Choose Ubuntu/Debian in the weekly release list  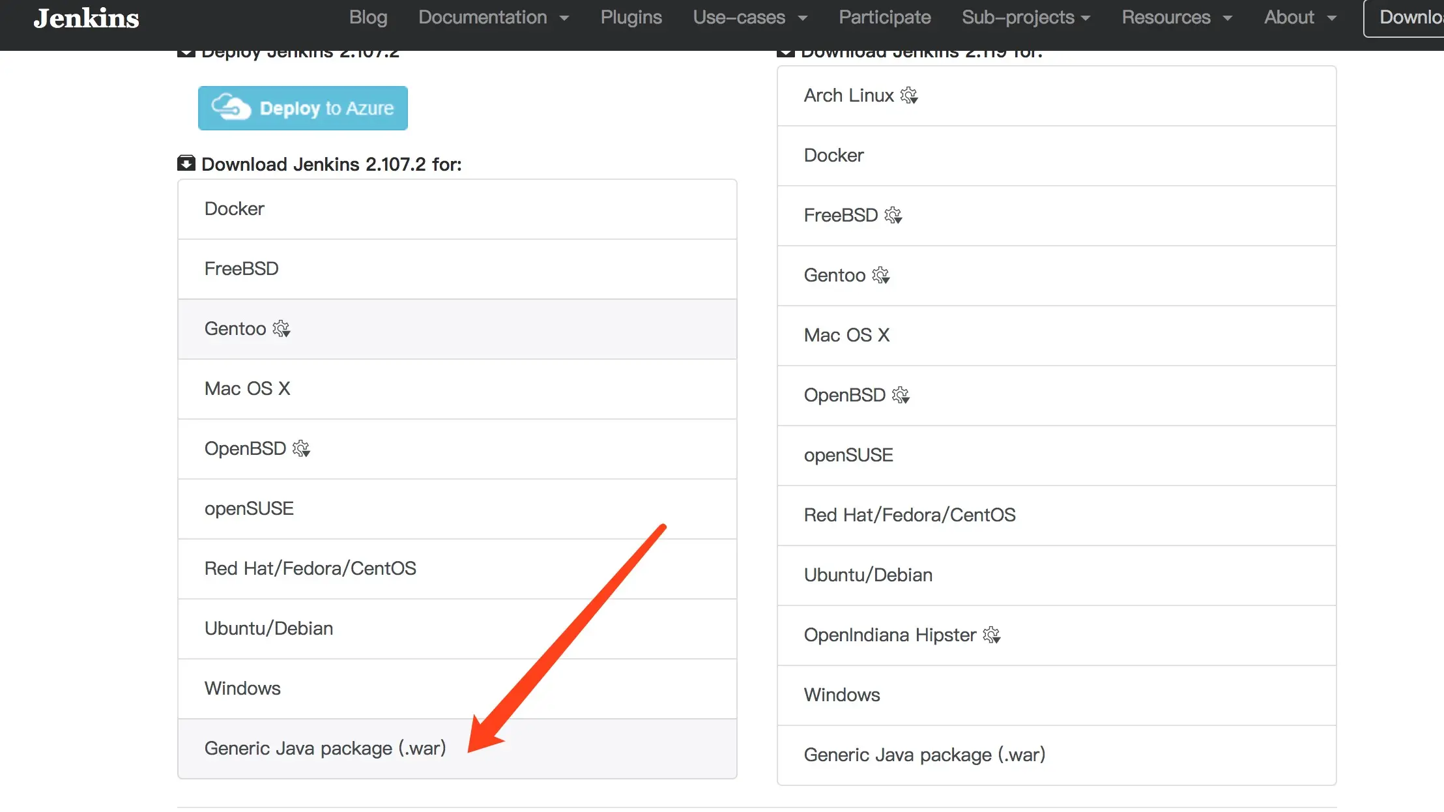[868, 575]
